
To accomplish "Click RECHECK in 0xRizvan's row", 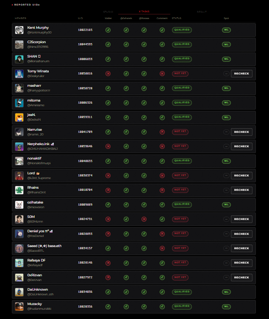I will point(241,277).
